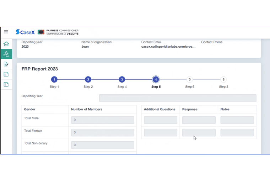Jump to step circle 2
Image resolution: width=270 pixels, height=179 pixels.
point(88,79)
